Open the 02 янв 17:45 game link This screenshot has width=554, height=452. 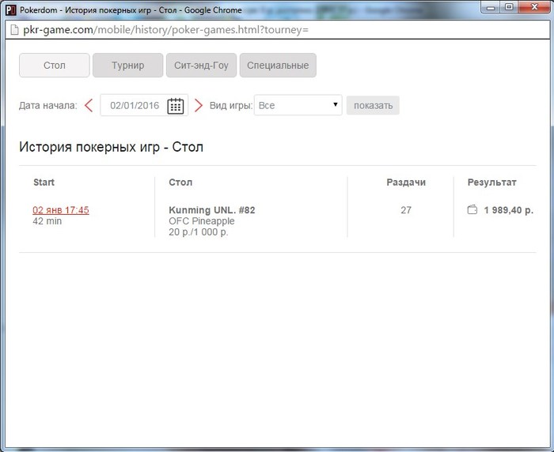click(61, 210)
